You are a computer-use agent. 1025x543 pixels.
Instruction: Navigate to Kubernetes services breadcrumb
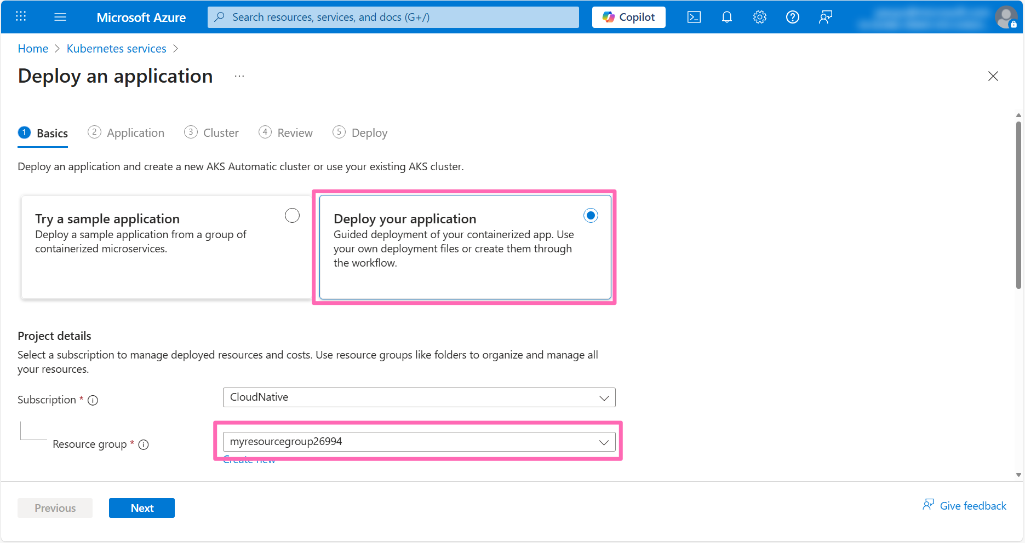116,48
